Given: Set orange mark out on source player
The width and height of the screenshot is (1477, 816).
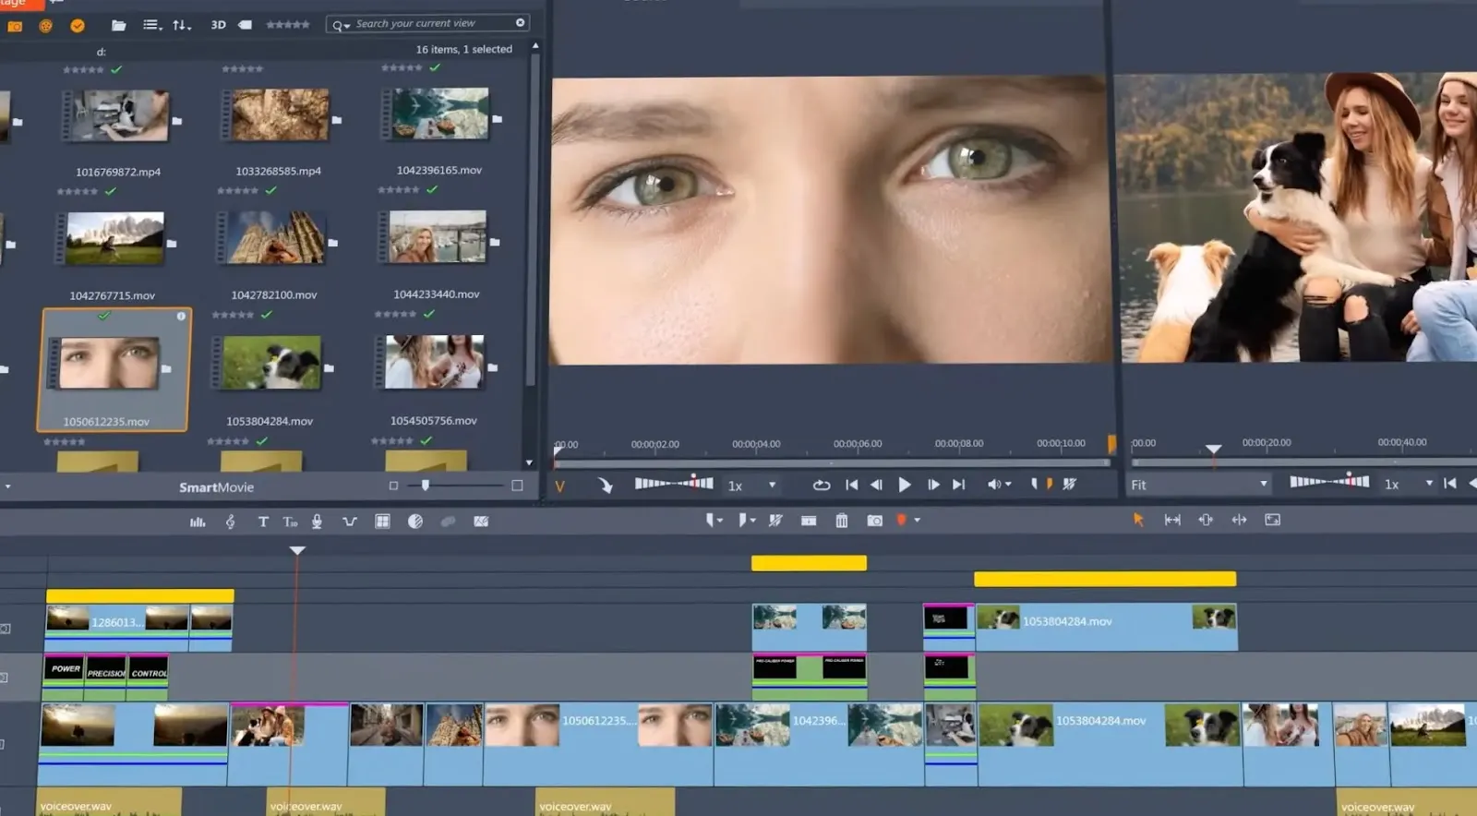Looking at the screenshot, I should click(x=1050, y=484).
